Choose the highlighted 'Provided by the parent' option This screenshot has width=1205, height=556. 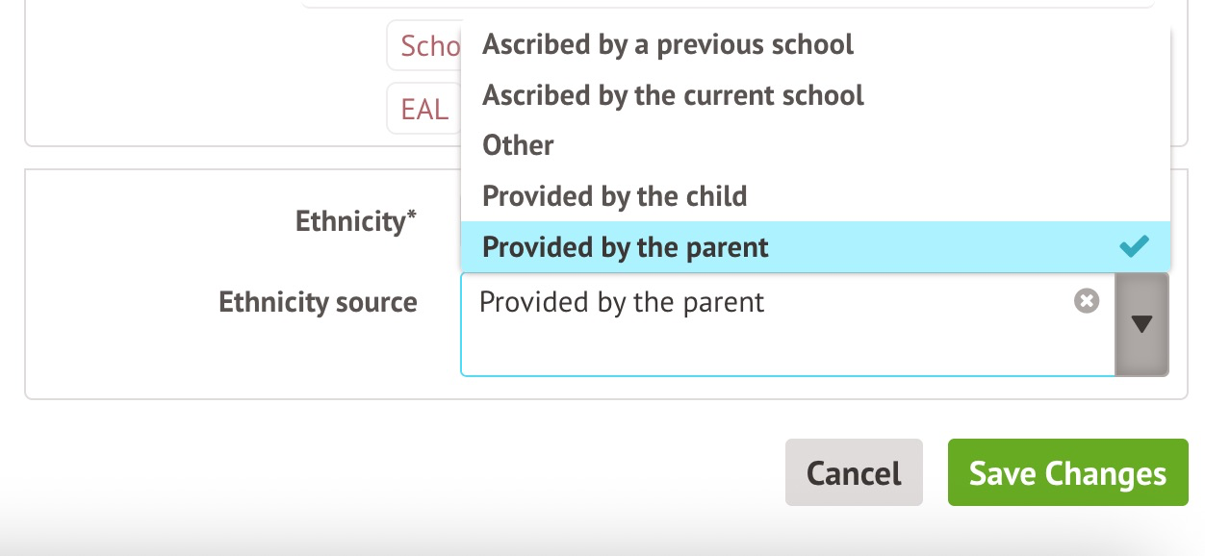[626, 247]
